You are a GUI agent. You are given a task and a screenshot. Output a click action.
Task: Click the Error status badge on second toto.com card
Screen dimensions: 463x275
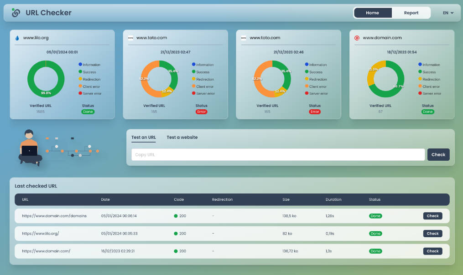tap(315, 112)
